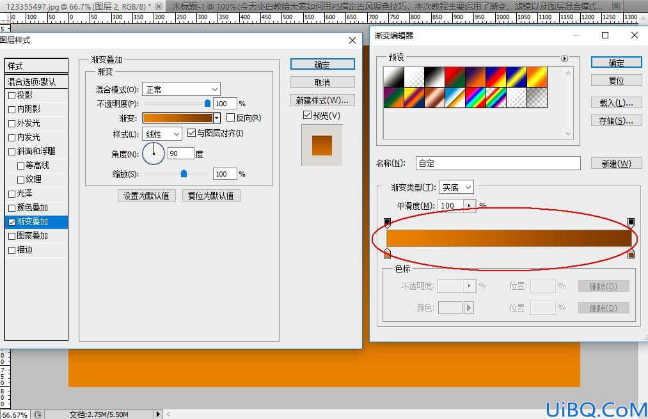Select the right opacity stop above gradient bar
This screenshot has height=419, width=648.
click(x=631, y=223)
